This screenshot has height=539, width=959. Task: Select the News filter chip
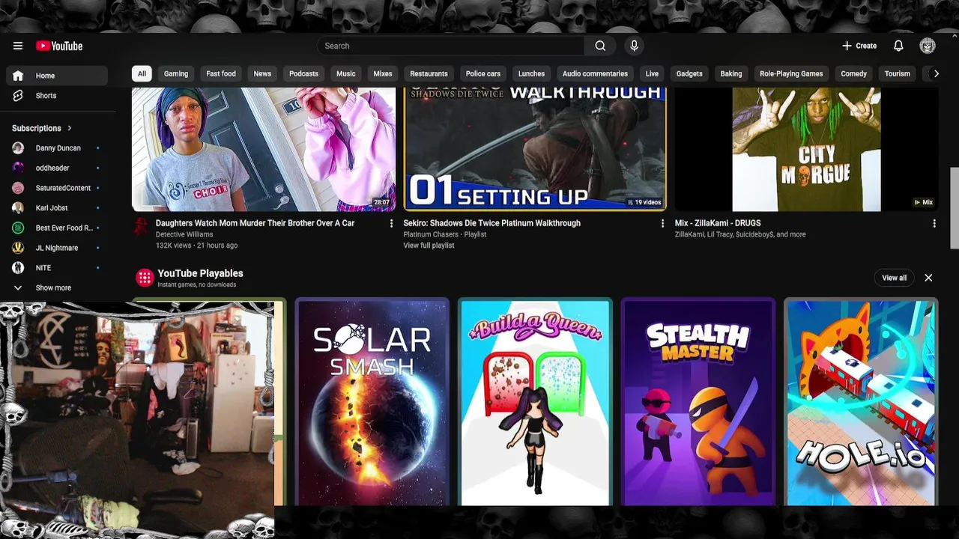point(262,73)
